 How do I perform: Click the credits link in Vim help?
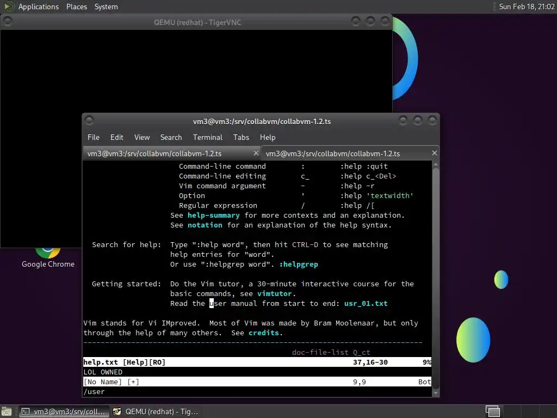(x=264, y=333)
